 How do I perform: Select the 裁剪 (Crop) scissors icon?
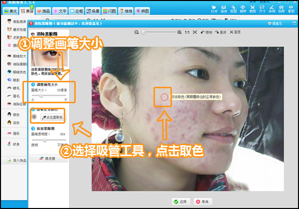coord(253,9)
